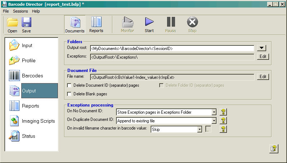The height and width of the screenshot is (163, 287).
Task: Open the On No Document ID dropdown
Action: [214, 112]
